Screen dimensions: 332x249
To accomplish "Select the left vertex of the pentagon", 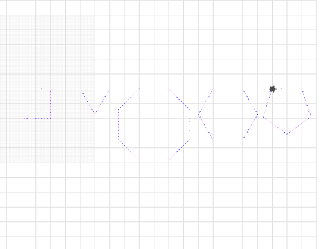I will pos(263,117).
